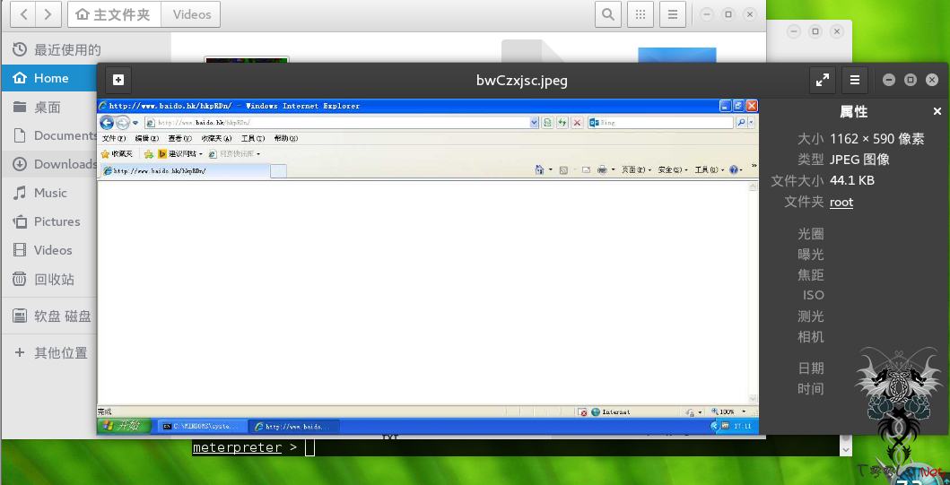Click the 100% zoom control in IE
950x485 pixels.
[728, 411]
